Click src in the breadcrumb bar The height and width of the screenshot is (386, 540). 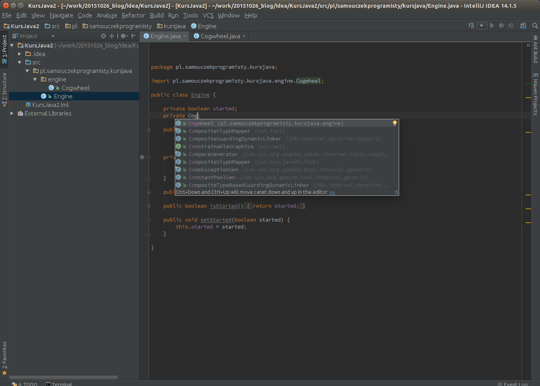pyautogui.click(x=52, y=26)
